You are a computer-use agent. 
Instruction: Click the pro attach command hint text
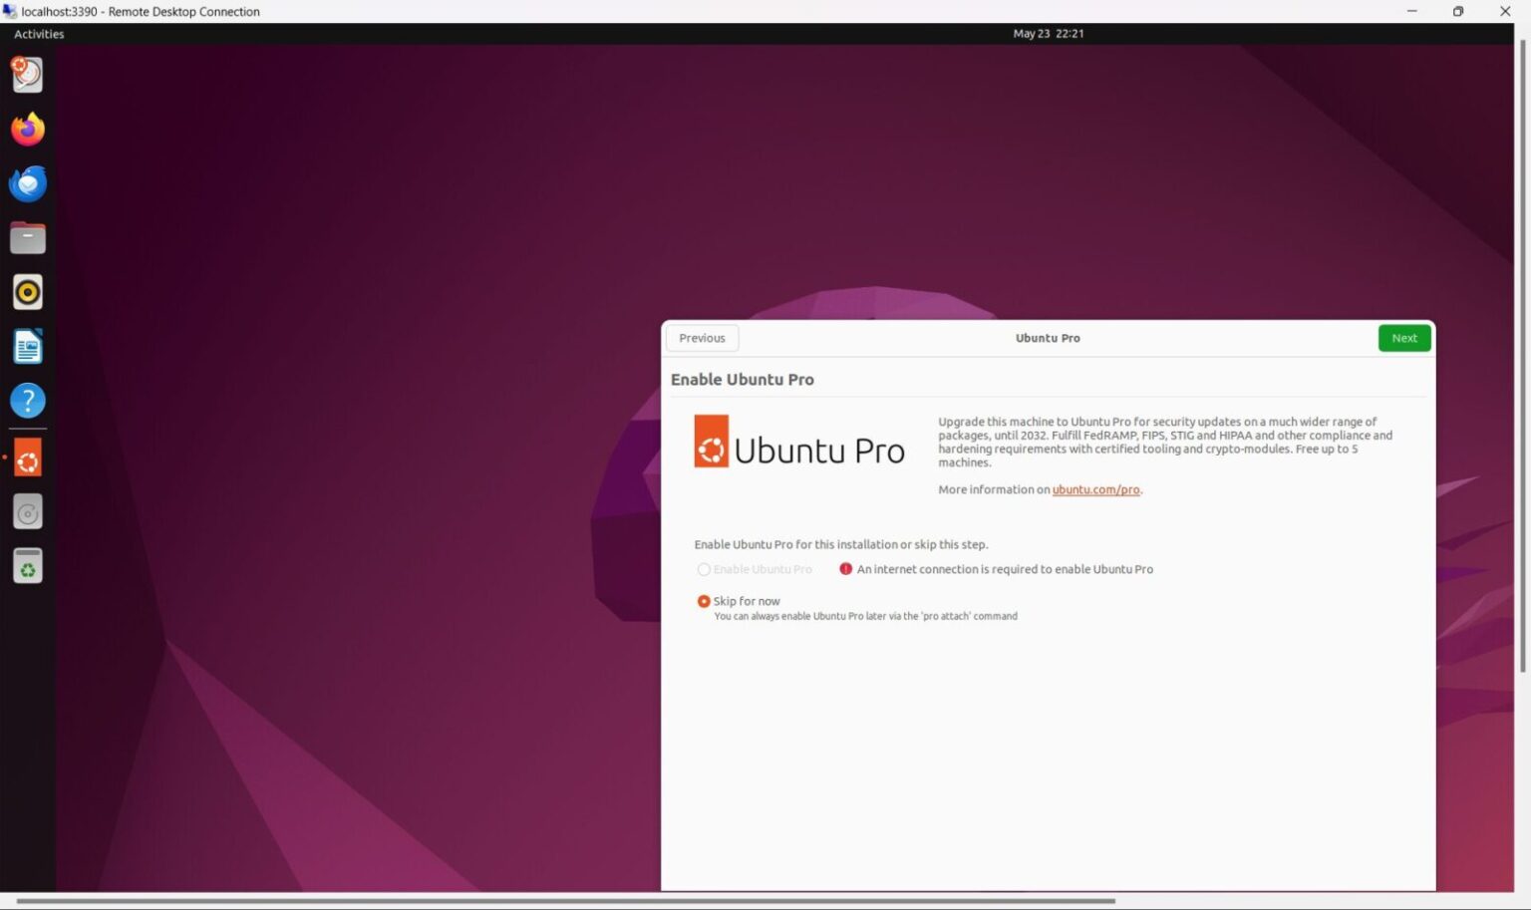click(x=865, y=616)
